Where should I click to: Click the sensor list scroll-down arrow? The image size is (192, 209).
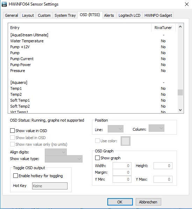[180, 110]
